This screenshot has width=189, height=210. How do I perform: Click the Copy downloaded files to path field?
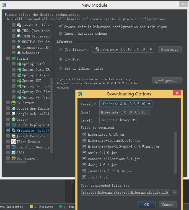tap(126, 192)
